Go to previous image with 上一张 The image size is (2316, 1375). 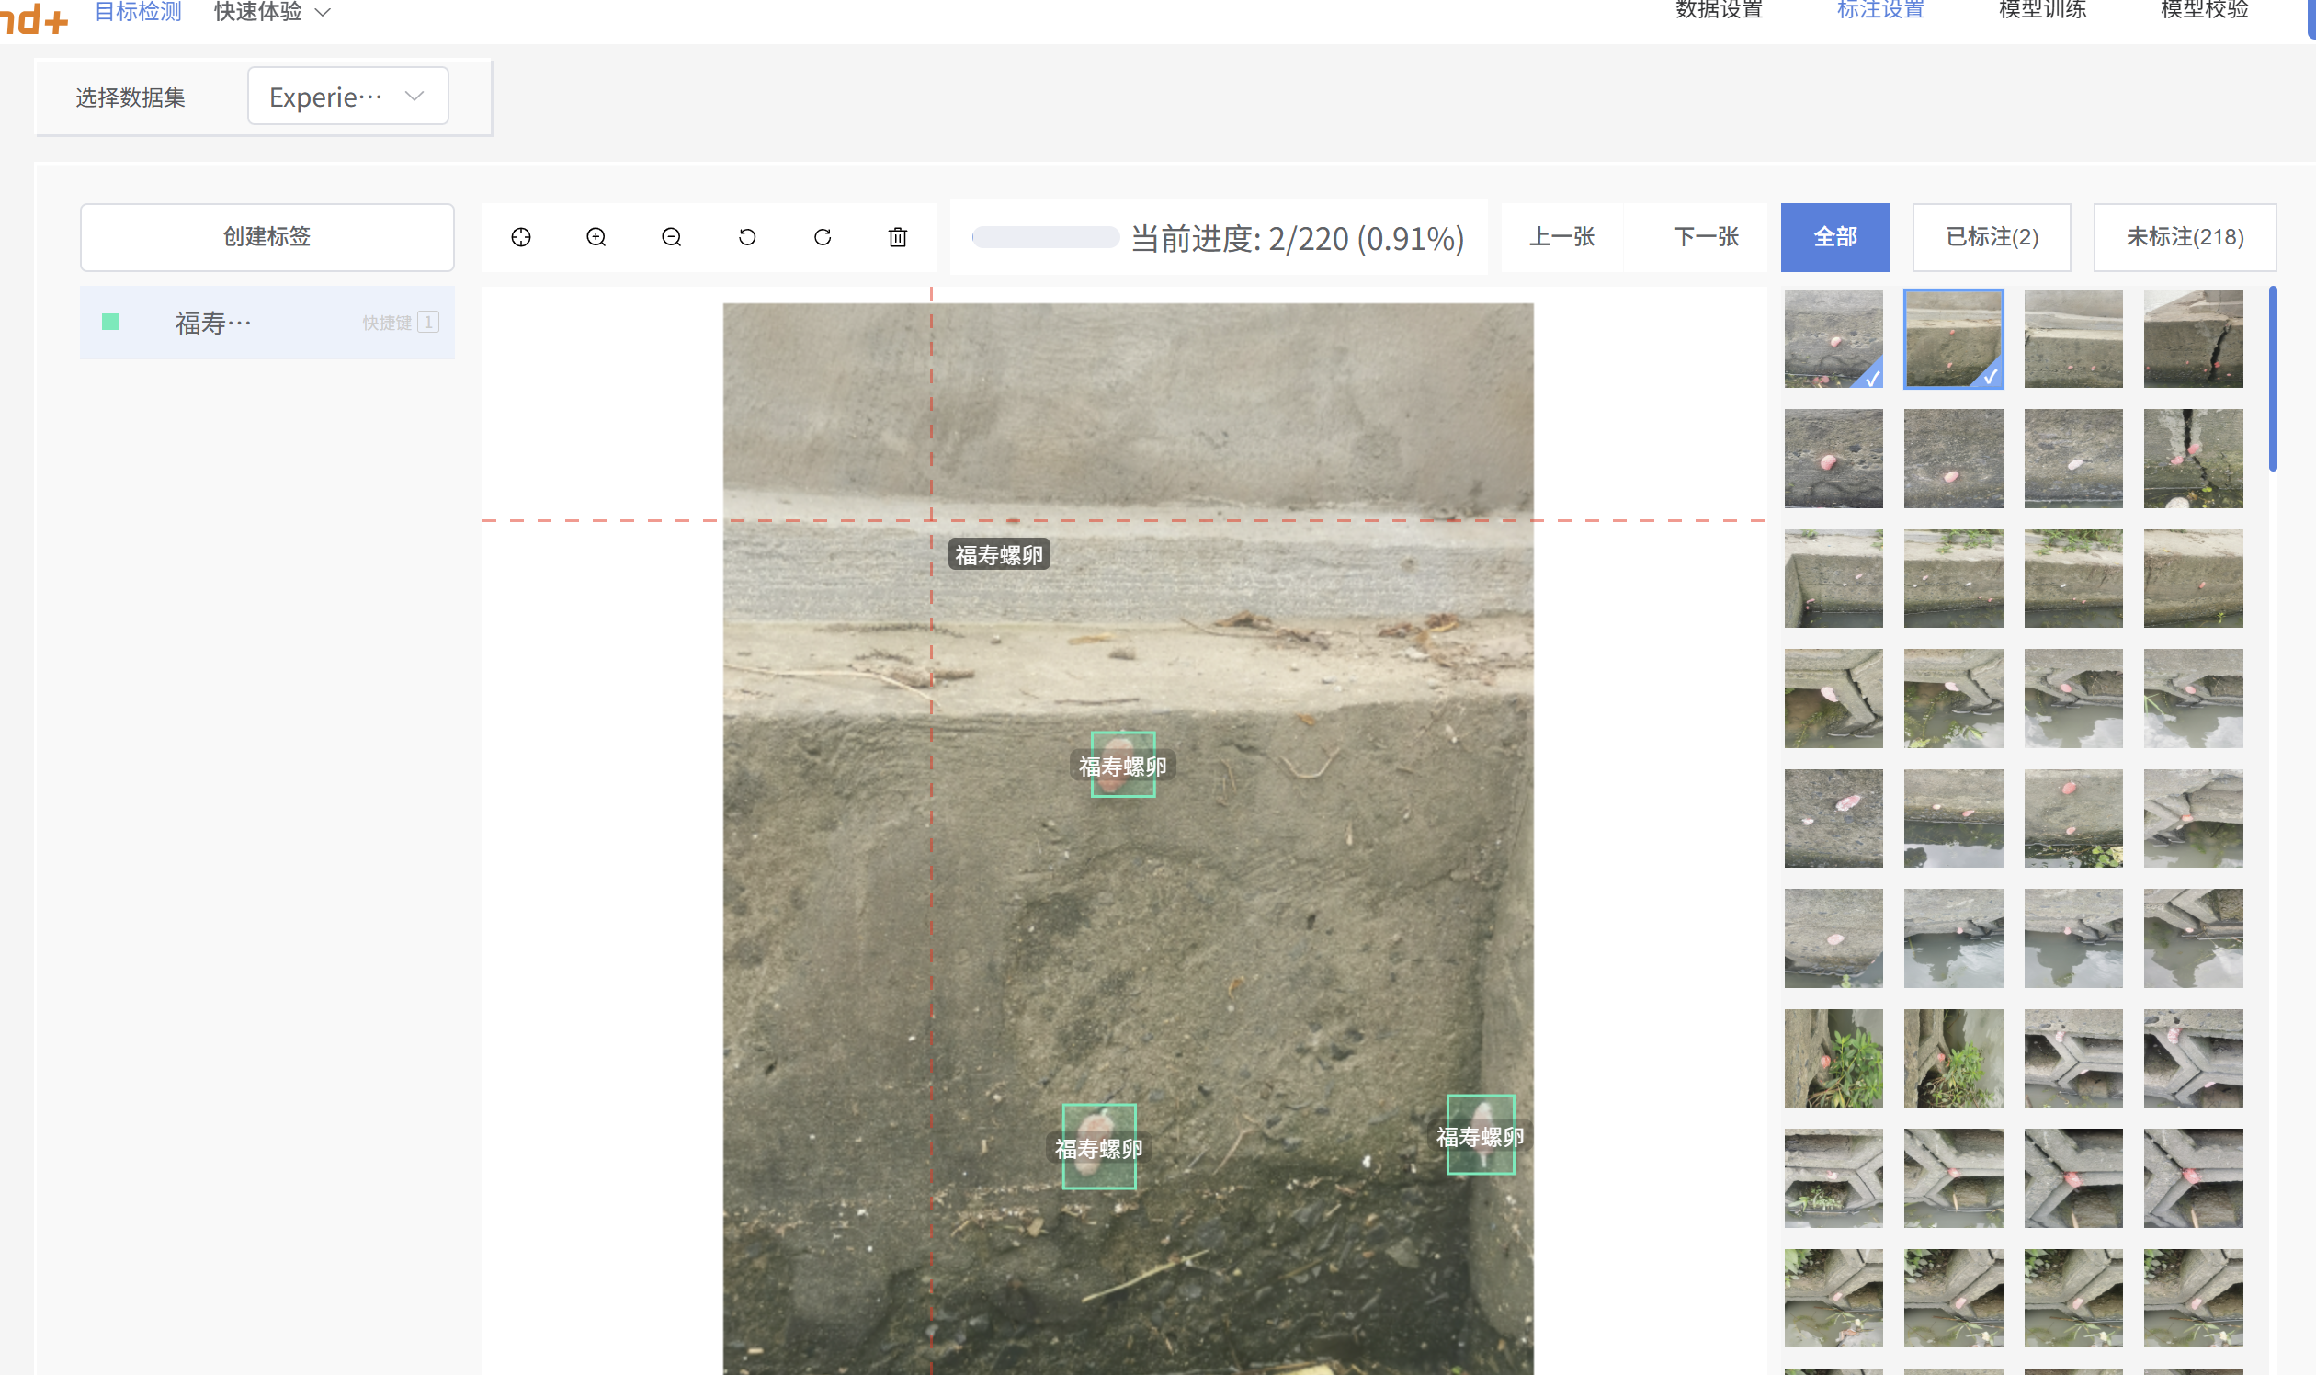1561,237
